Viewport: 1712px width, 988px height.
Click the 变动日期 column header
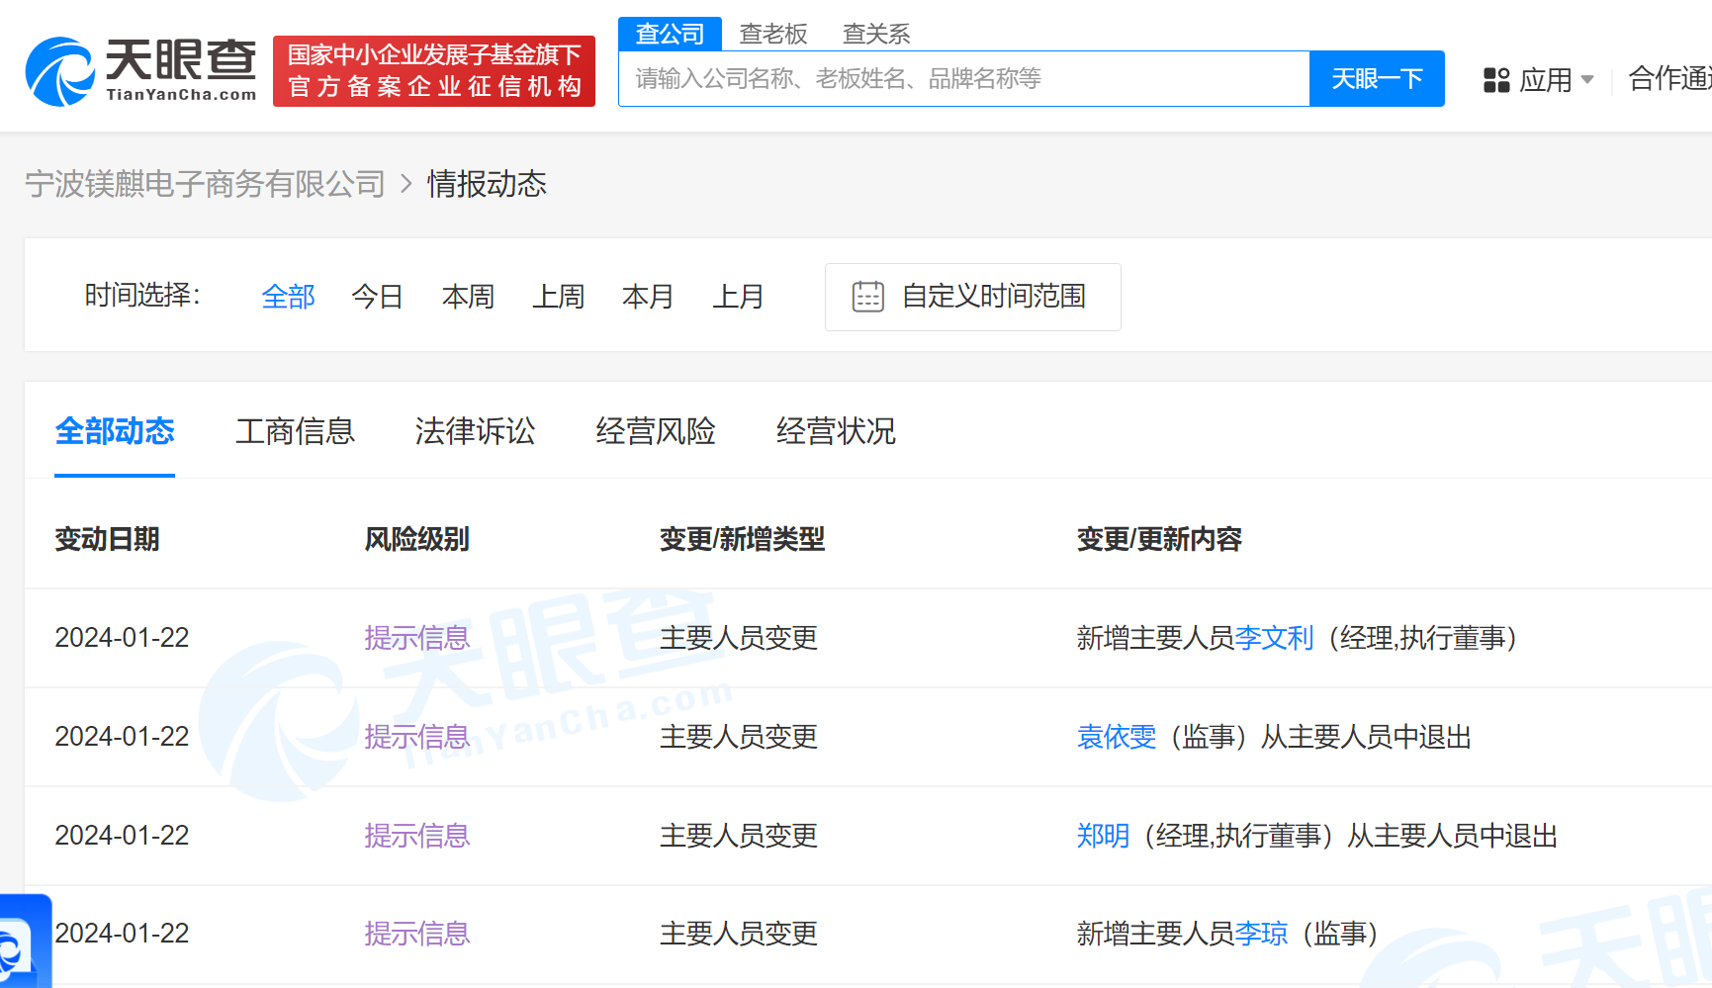(x=107, y=539)
